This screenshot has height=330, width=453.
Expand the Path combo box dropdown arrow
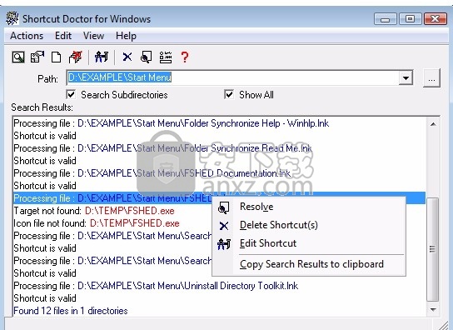pyautogui.click(x=406, y=77)
